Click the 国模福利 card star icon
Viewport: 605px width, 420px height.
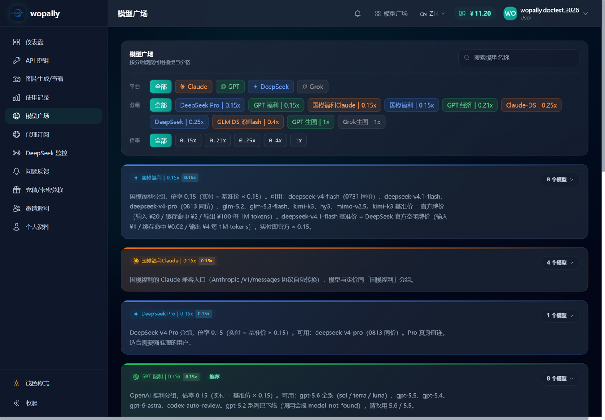point(136,178)
